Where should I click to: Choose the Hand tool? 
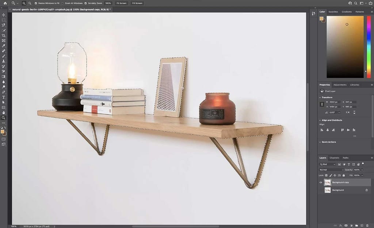(4, 113)
